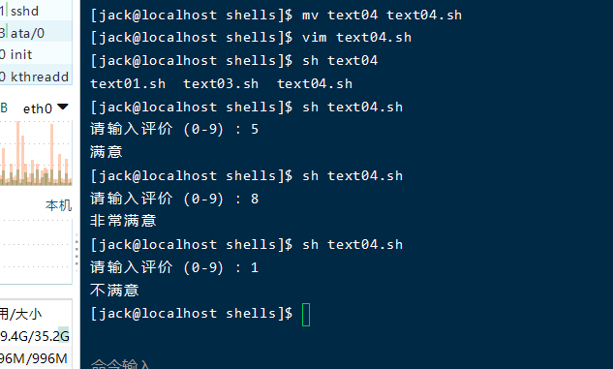This screenshot has width=613, height=369.
Task: Select the sshd process row
Action: coord(36,11)
